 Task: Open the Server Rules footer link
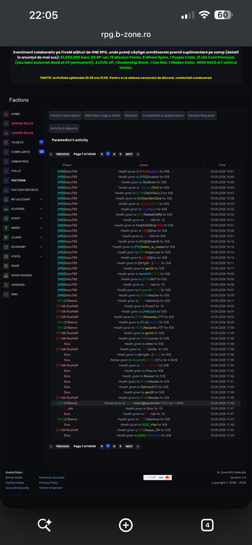click(14, 478)
